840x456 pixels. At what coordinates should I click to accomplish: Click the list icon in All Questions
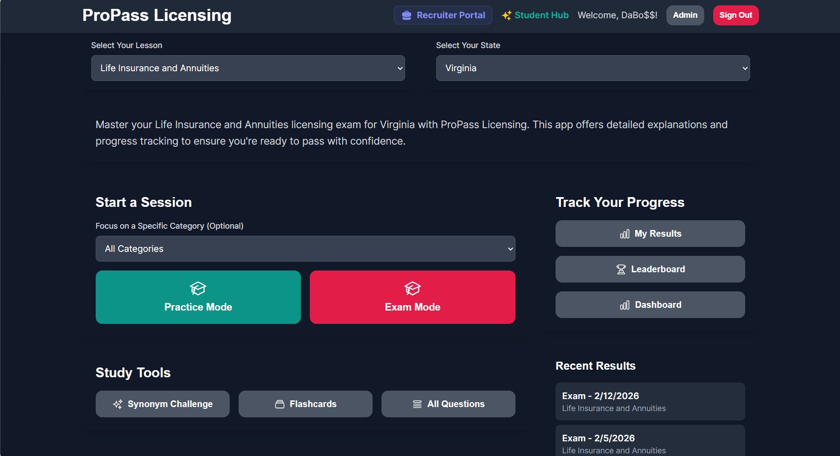pos(417,404)
